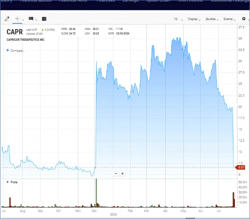Click the HIGH value 25.21

point(96,29)
